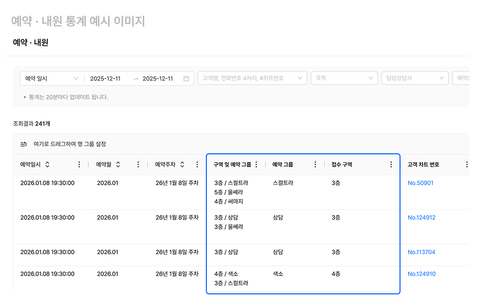Open 고객 차트 번호 column options menu

point(467,165)
